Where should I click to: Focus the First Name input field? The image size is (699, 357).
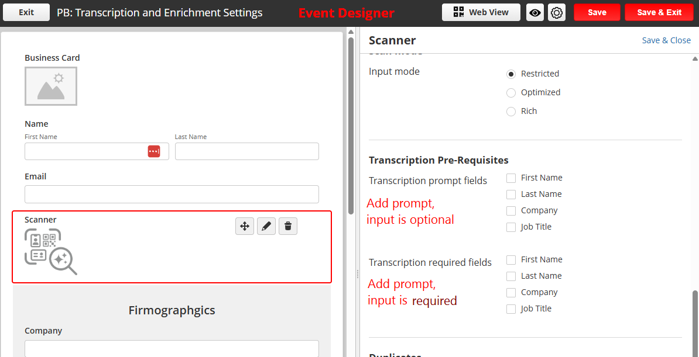97,151
